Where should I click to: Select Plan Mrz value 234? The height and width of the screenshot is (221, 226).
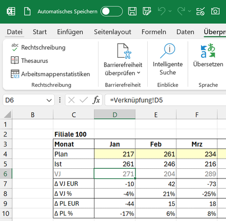tap(197, 154)
